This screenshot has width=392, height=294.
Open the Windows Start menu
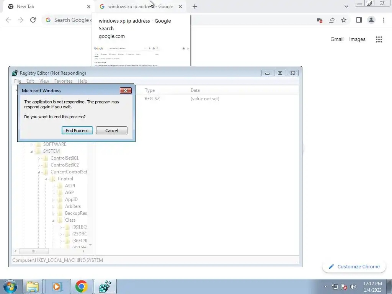pos(10,286)
